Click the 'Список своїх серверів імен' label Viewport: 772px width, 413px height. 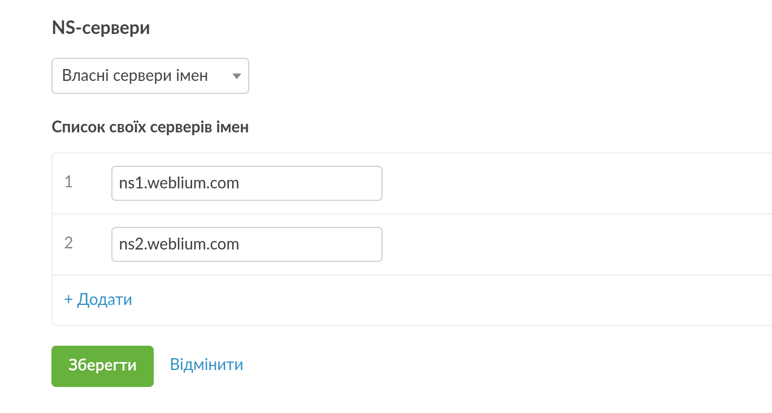click(x=150, y=127)
